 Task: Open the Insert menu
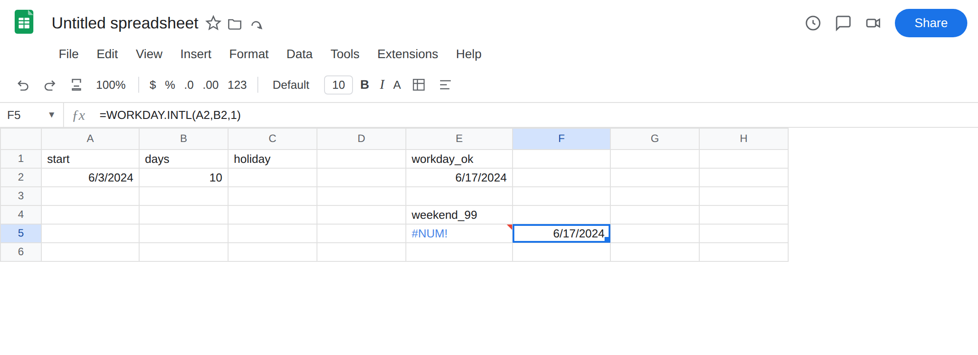coord(196,54)
